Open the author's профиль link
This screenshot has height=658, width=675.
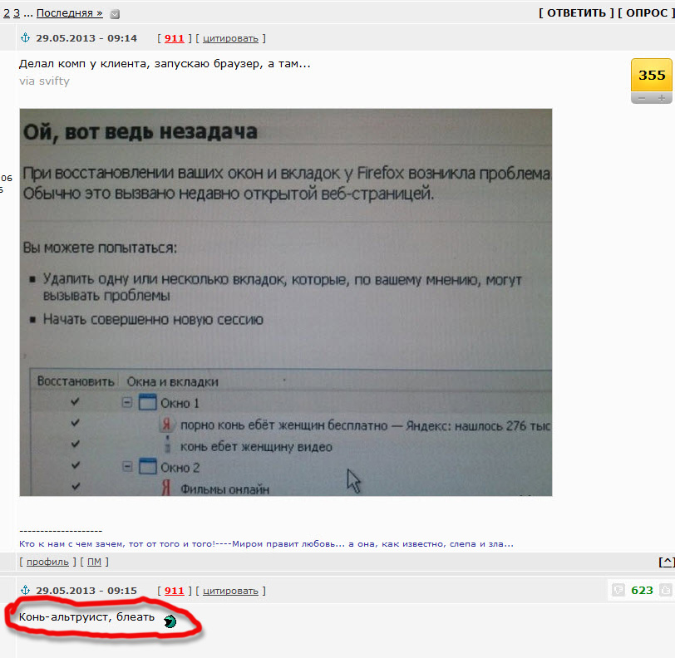click(x=47, y=562)
